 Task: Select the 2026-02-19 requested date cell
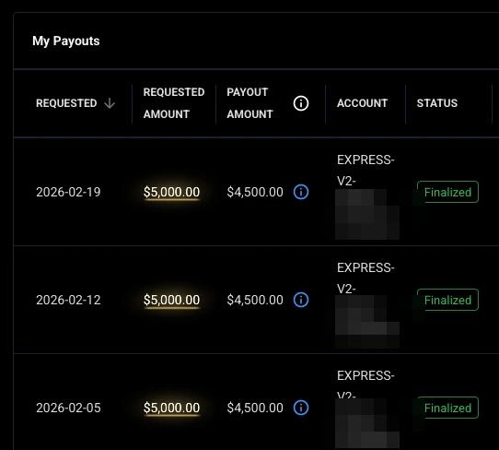[x=68, y=192]
